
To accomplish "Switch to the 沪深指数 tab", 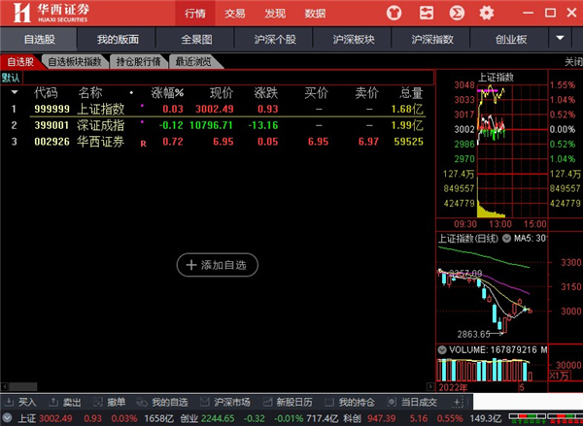I will tap(432, 39).
